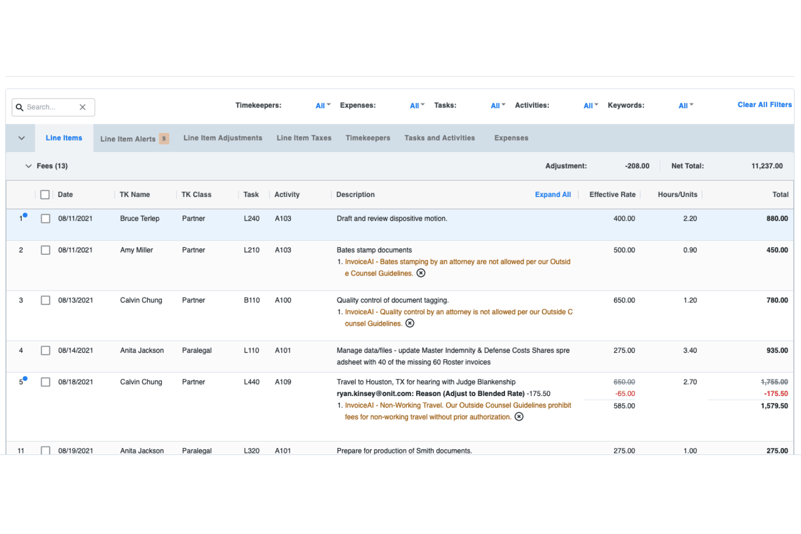Check the box for Bruce Terlep's line

click(45, 219)
